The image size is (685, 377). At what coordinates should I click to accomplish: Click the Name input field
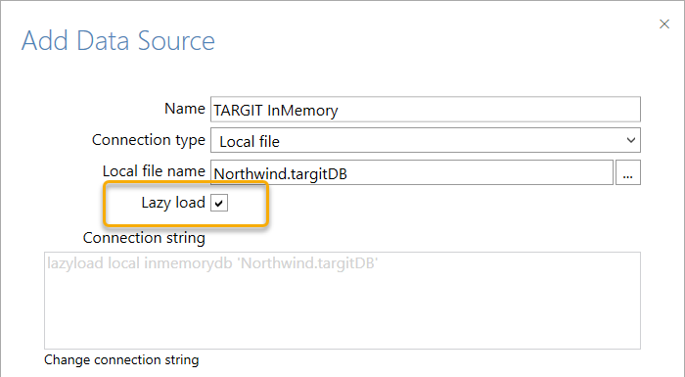426,110
